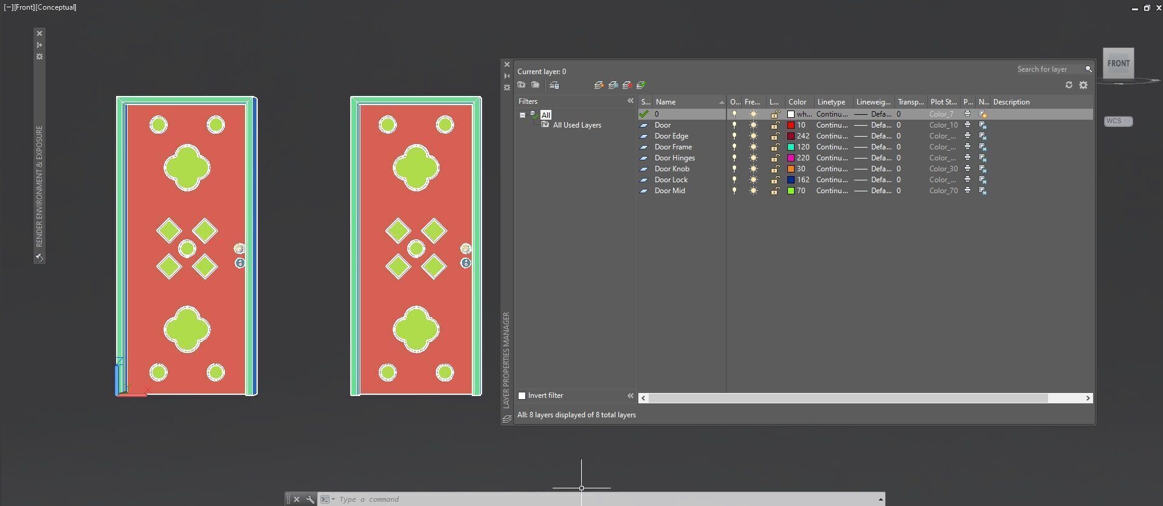The height and width of the screenshot is (506, 1163).
Task: Click new VP freeze icon for Door Mid
Action: pyautogui.click(x=982, y=191)
